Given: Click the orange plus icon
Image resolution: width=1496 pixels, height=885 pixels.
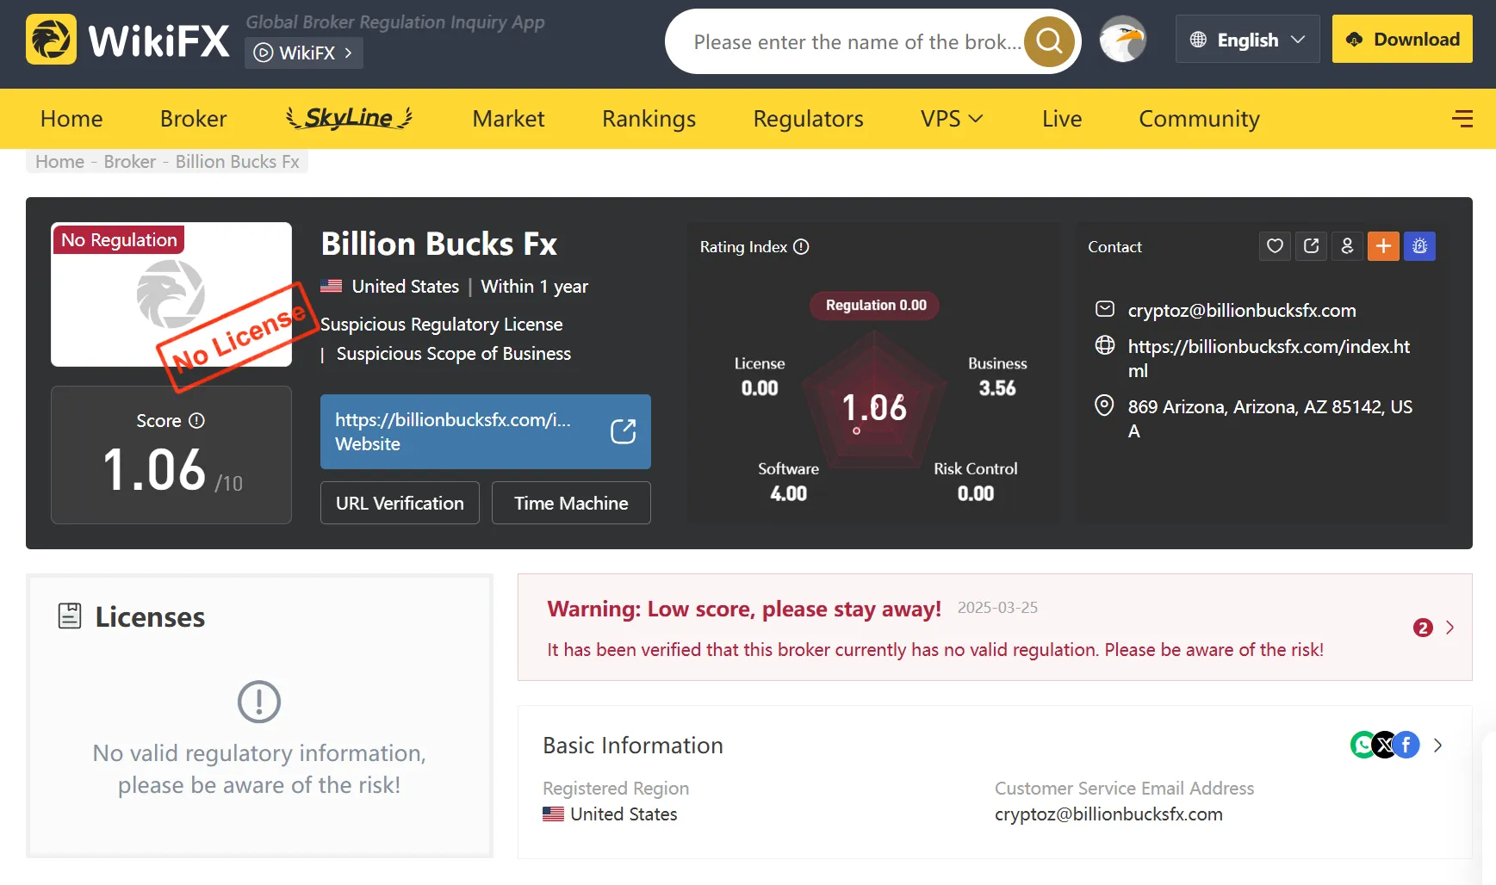Looking at the screenshot, I should point(1383,246).
